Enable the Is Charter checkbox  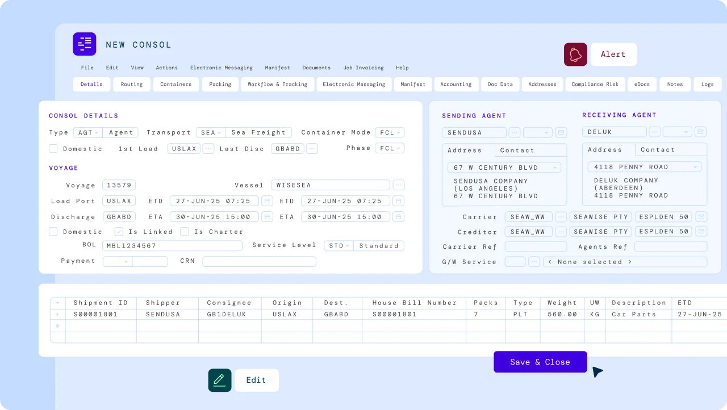(x=185, y=232)
